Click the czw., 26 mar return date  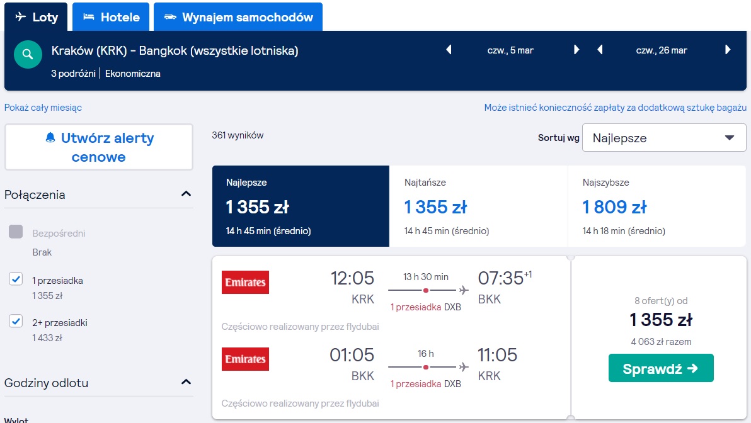(x=662, y=50)
